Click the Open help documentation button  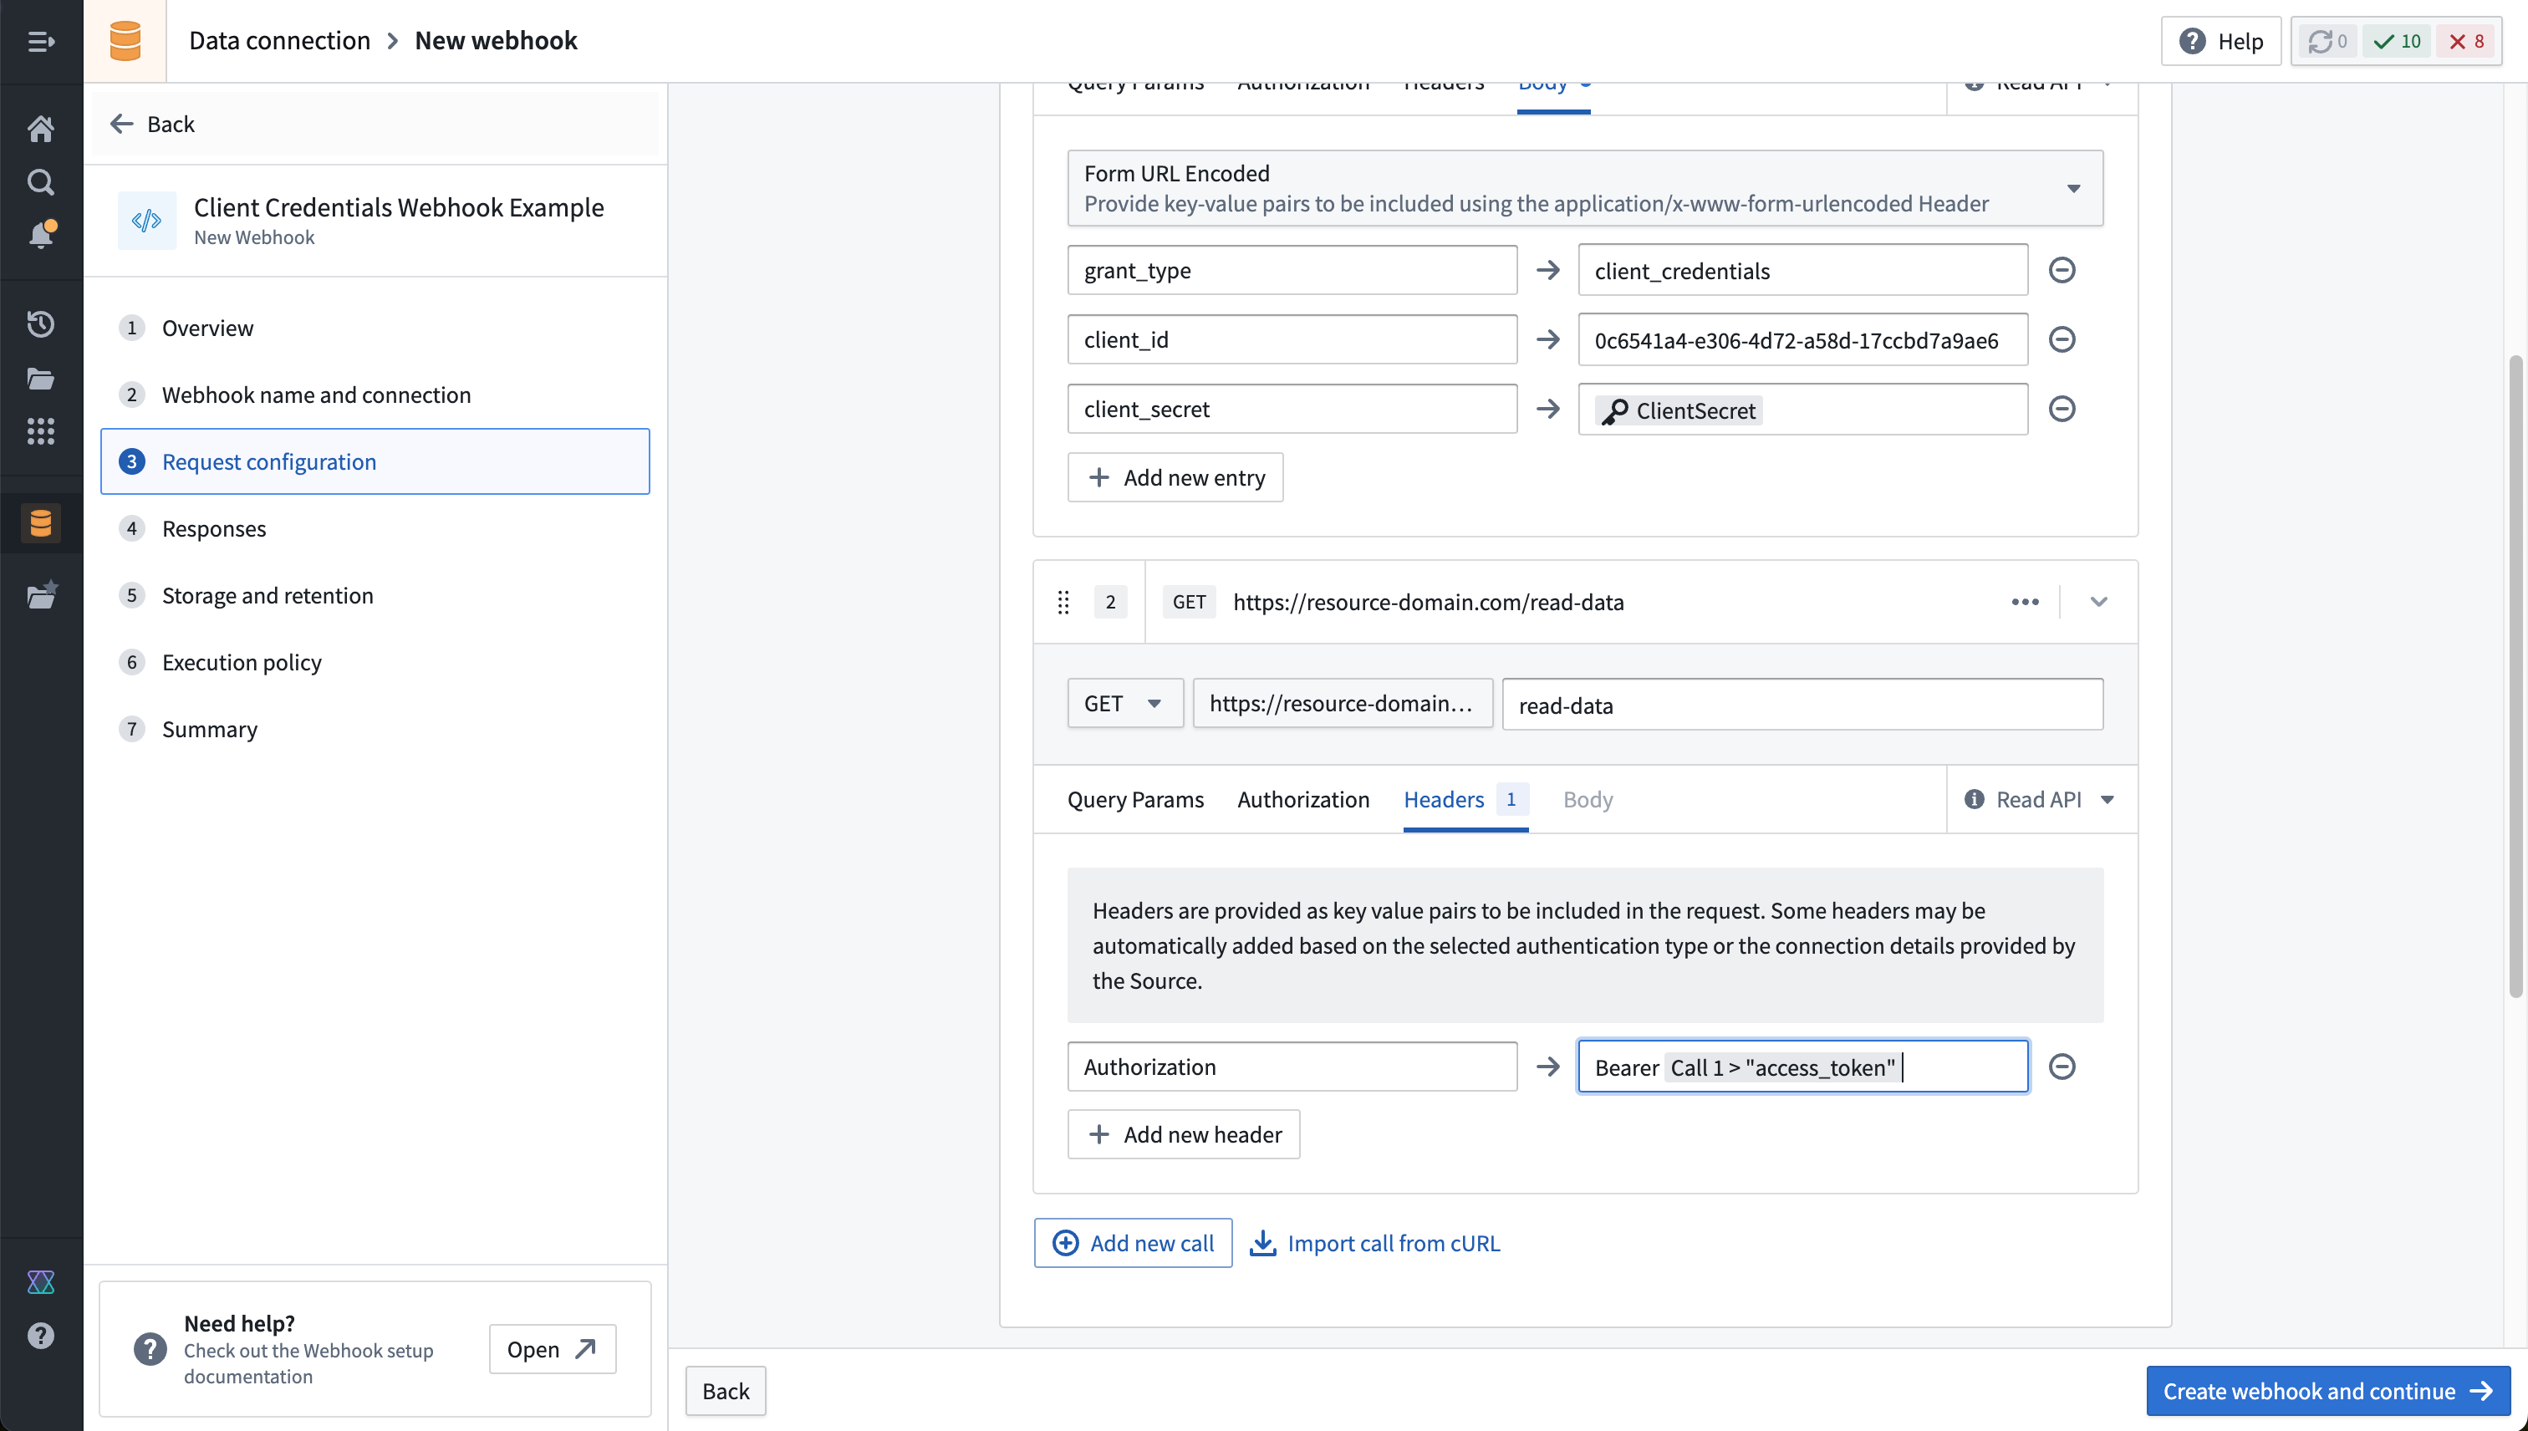pos(552,1347)
